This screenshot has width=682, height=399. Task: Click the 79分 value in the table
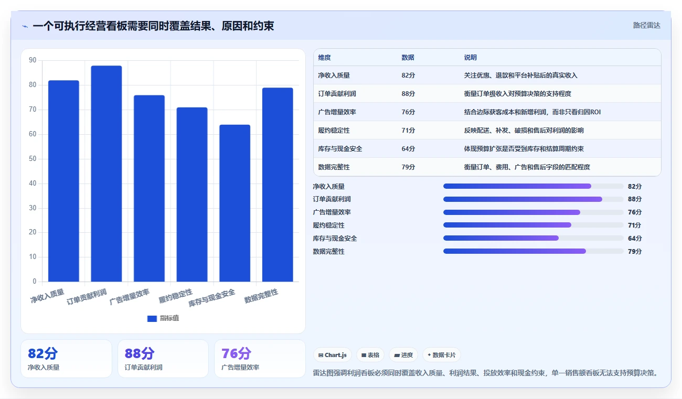point(408,167)
